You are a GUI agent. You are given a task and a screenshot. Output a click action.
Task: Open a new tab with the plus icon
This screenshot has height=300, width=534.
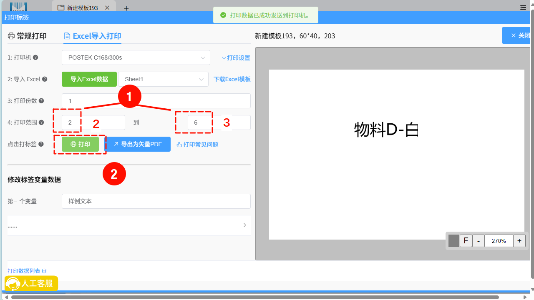[x=126, y=8]
